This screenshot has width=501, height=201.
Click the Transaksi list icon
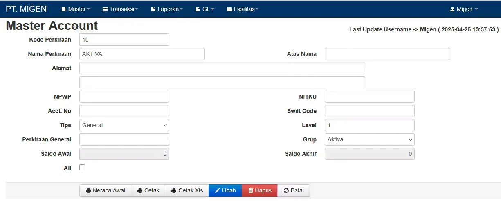pos(105,9)
